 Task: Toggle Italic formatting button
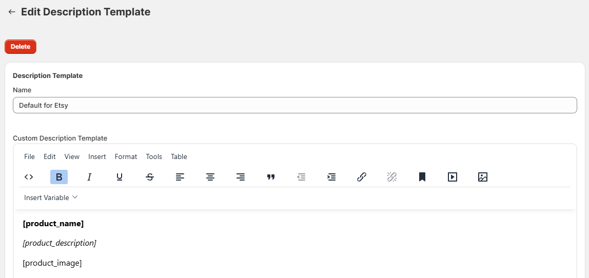coord(89,177)
